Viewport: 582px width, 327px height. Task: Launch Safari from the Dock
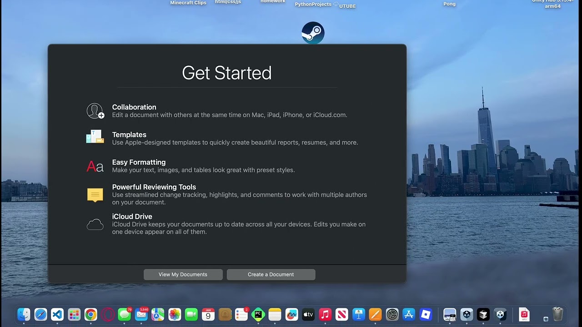(40, 314)
